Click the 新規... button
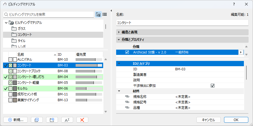 click(x=15, y=120)
